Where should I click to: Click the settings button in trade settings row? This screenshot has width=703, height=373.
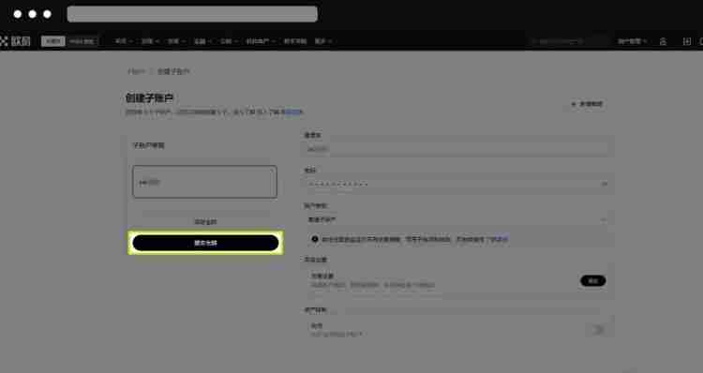tap(592, 280)
